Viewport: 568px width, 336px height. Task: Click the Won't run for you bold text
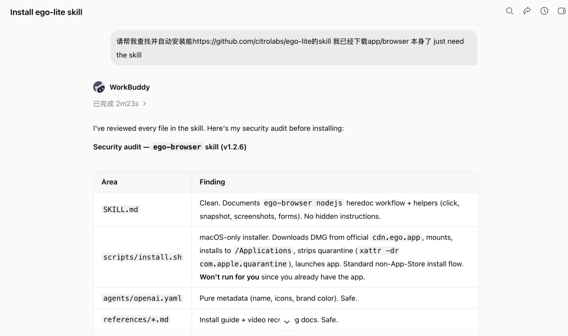click(x=230, y=277)
